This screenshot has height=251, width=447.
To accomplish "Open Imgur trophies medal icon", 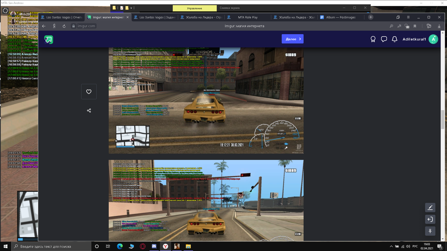I will coord(373,39).
